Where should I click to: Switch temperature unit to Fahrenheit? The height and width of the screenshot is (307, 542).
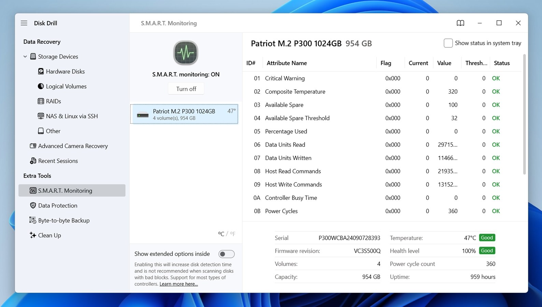(232, 234)
